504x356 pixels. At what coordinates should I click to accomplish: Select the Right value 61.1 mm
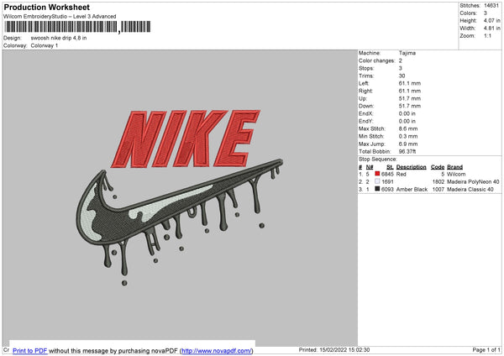[x=410, y=91]
